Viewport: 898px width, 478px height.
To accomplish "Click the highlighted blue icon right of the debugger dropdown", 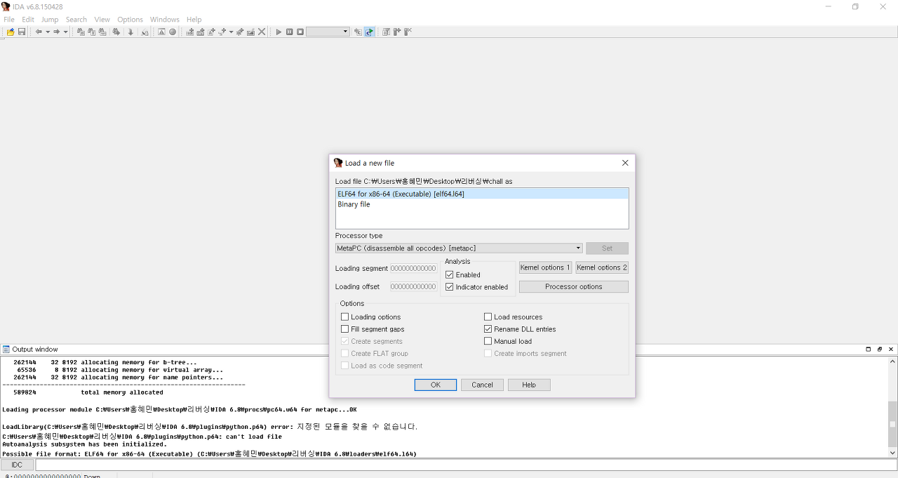I will pyautogui.click(x=369, y=32).
